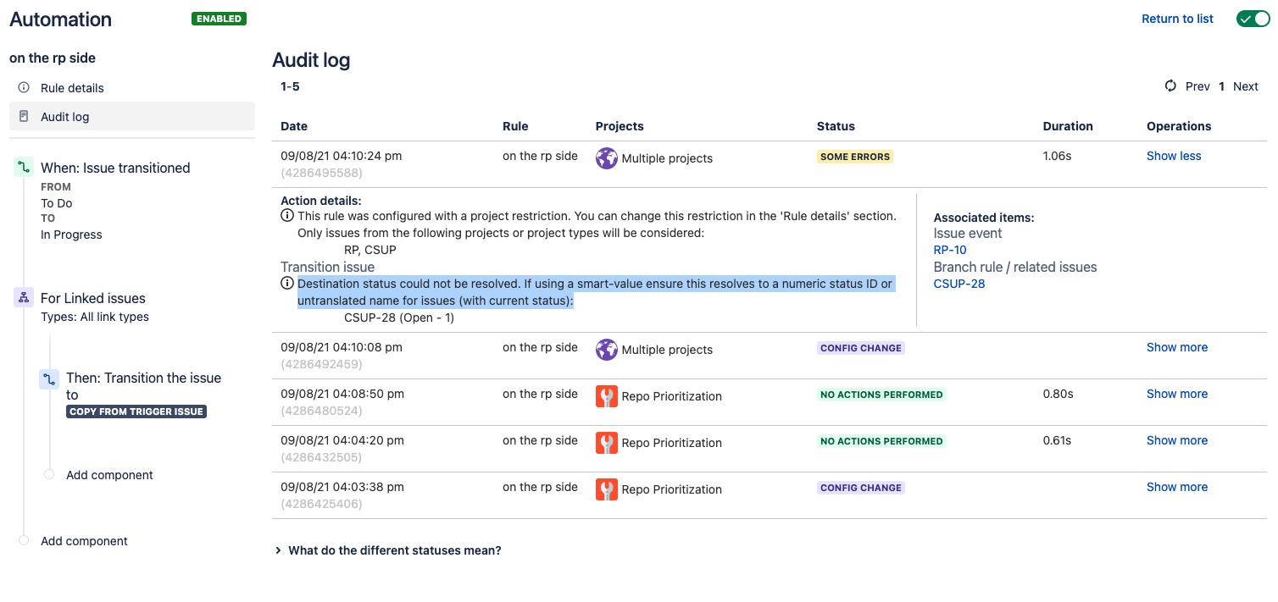Click the For Linked issues branch icon
The image size is (1278, 602).
pos(22,298)
